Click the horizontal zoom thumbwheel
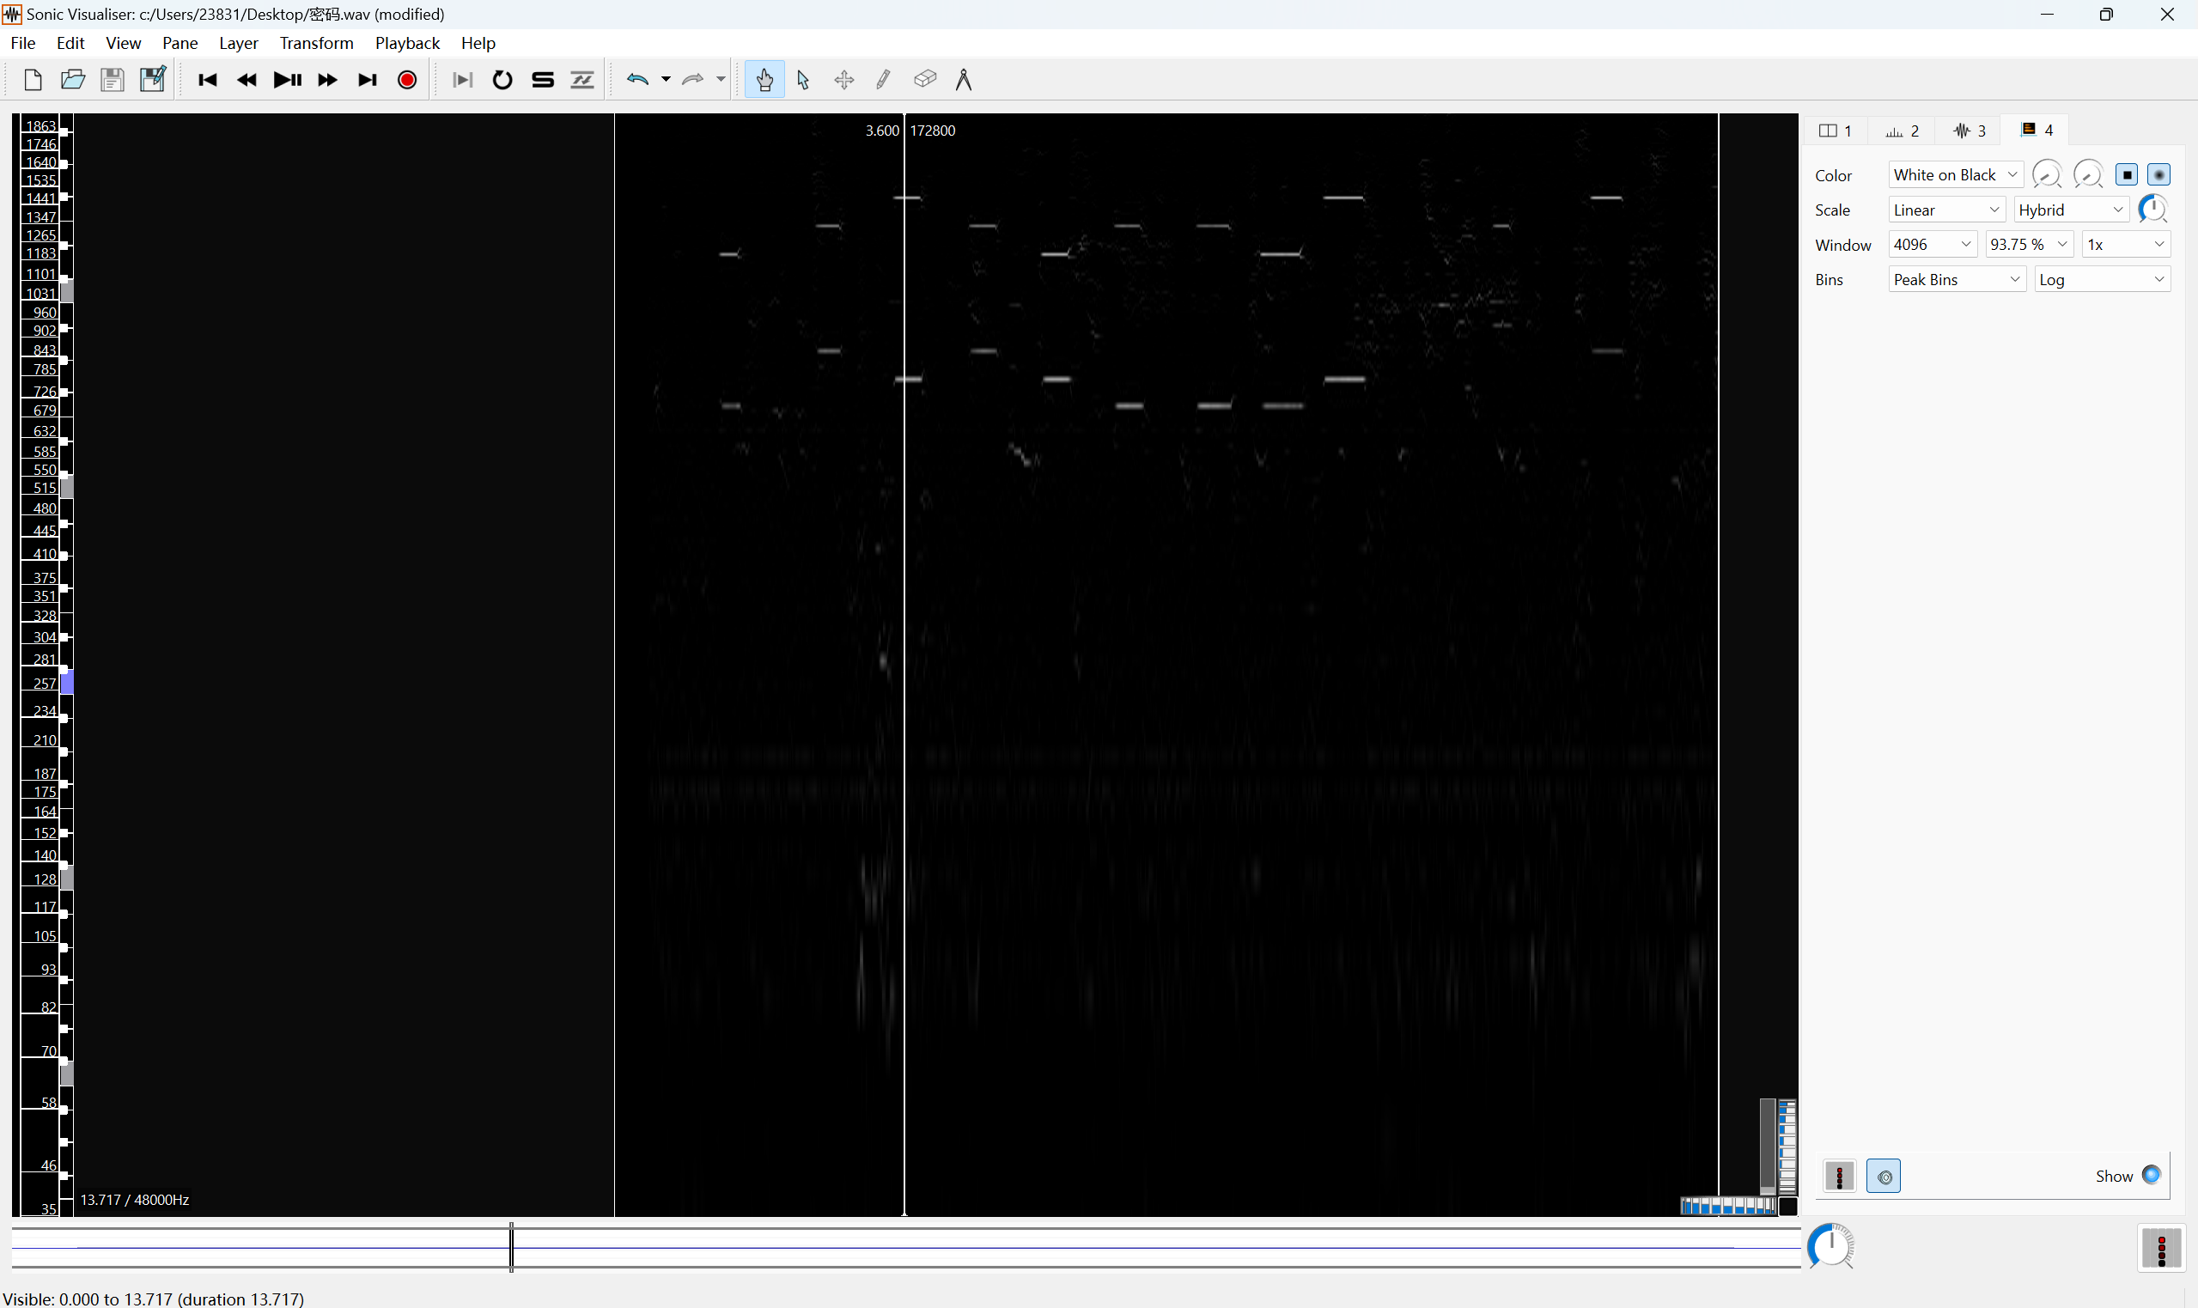 coord(1728,1206)
